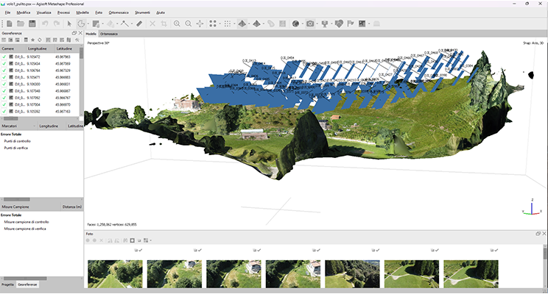Uncheck camera with longitude 9.106300
Viewport: 548px width, 294px height.
[x=4, y=84]
